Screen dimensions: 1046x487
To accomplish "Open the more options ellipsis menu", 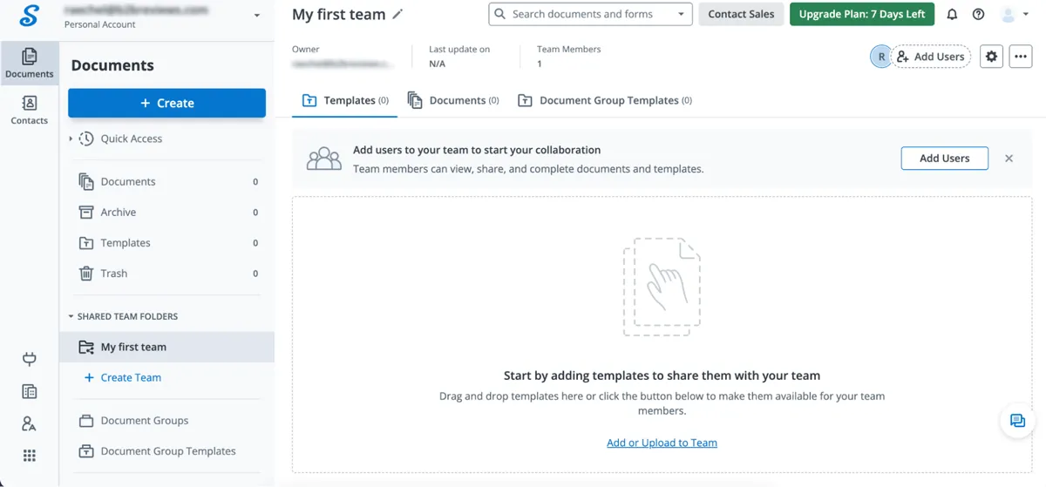I will click(x=1021, y=57).
